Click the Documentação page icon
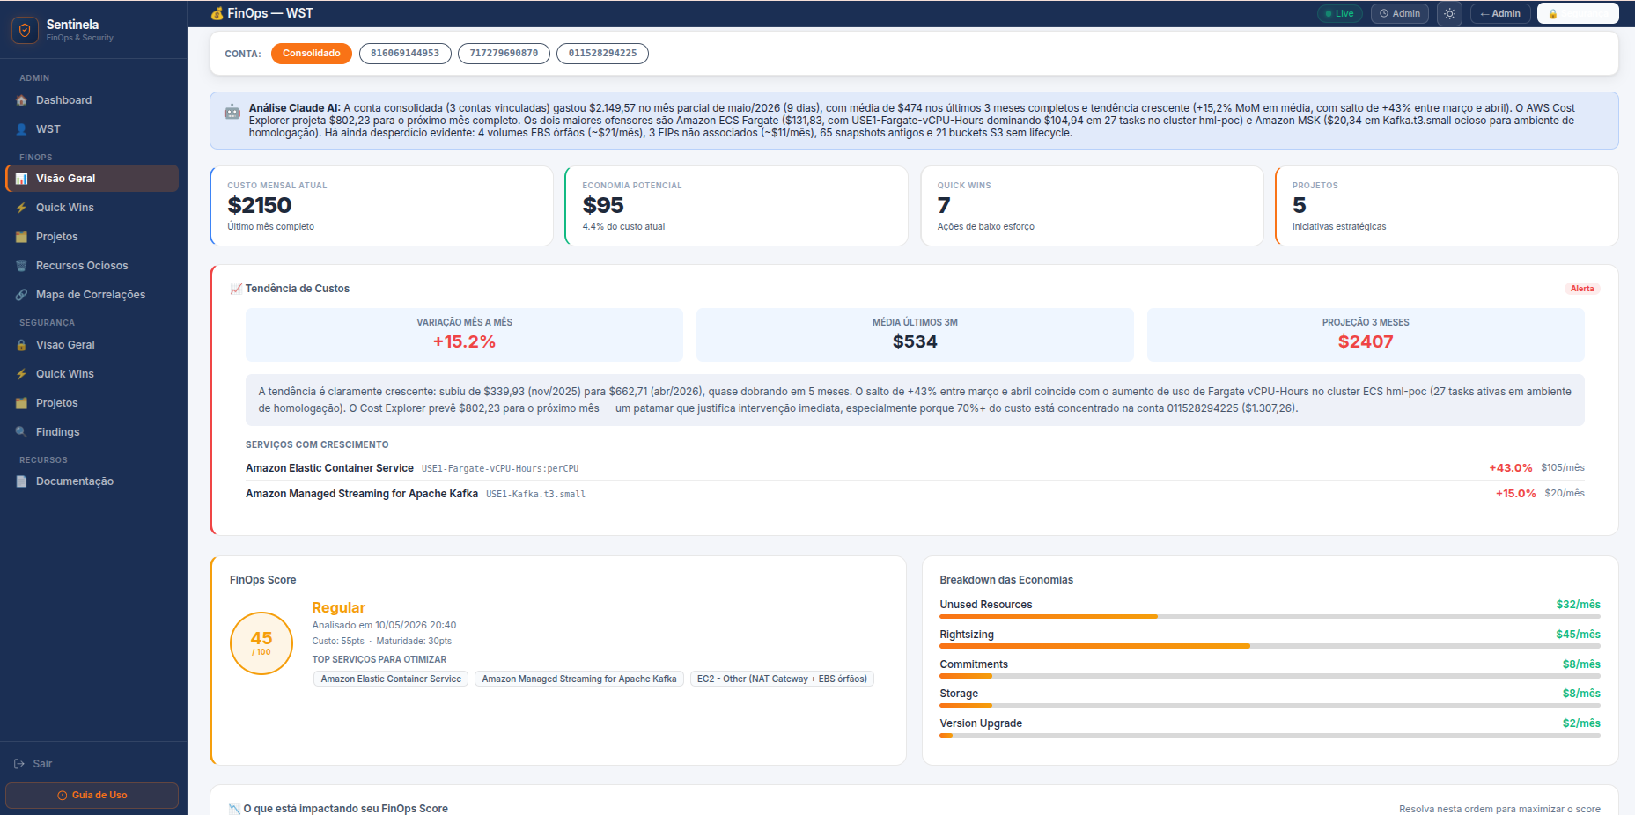This screenshot has width=1635, height=815. click(21, 481)
